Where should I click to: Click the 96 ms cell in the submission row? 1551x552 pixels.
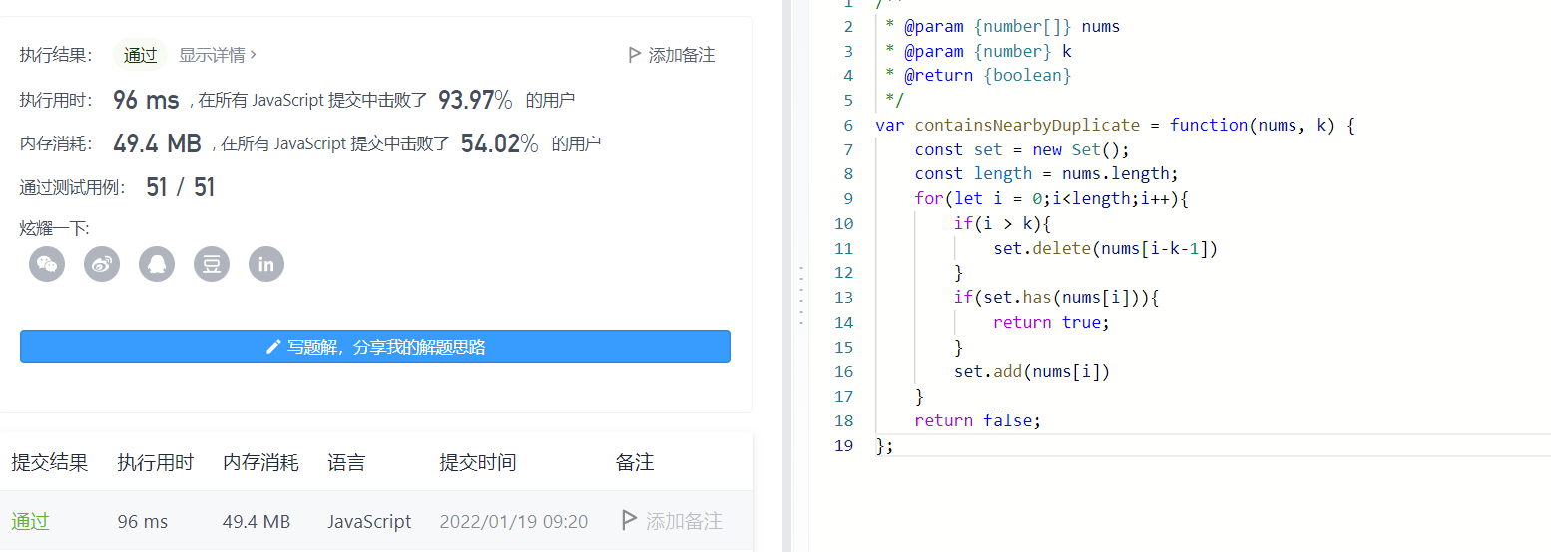pyautogui.click(x=143, y=521)
